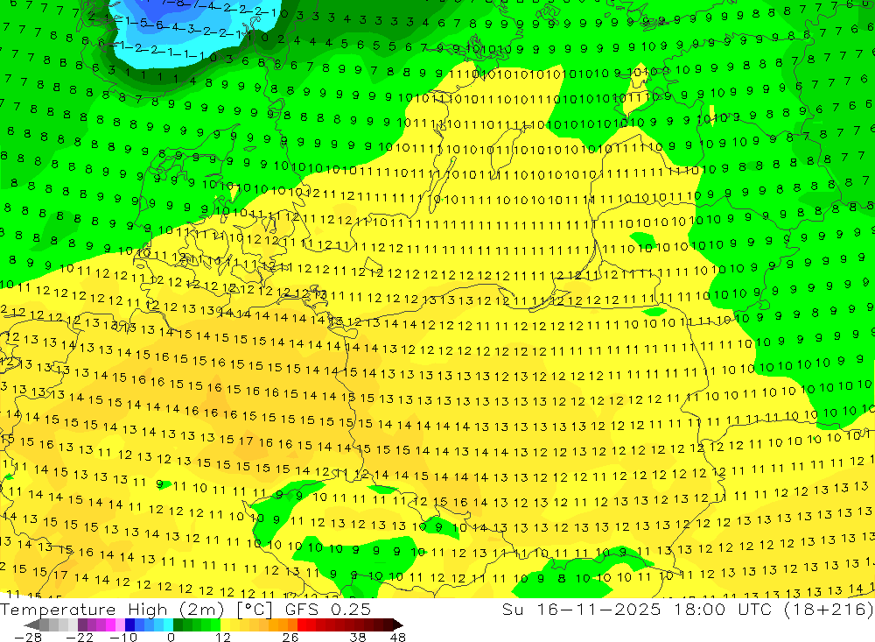Select the dark purple swatch above -22
Screen dimensions: 875x642
[82, 624]
